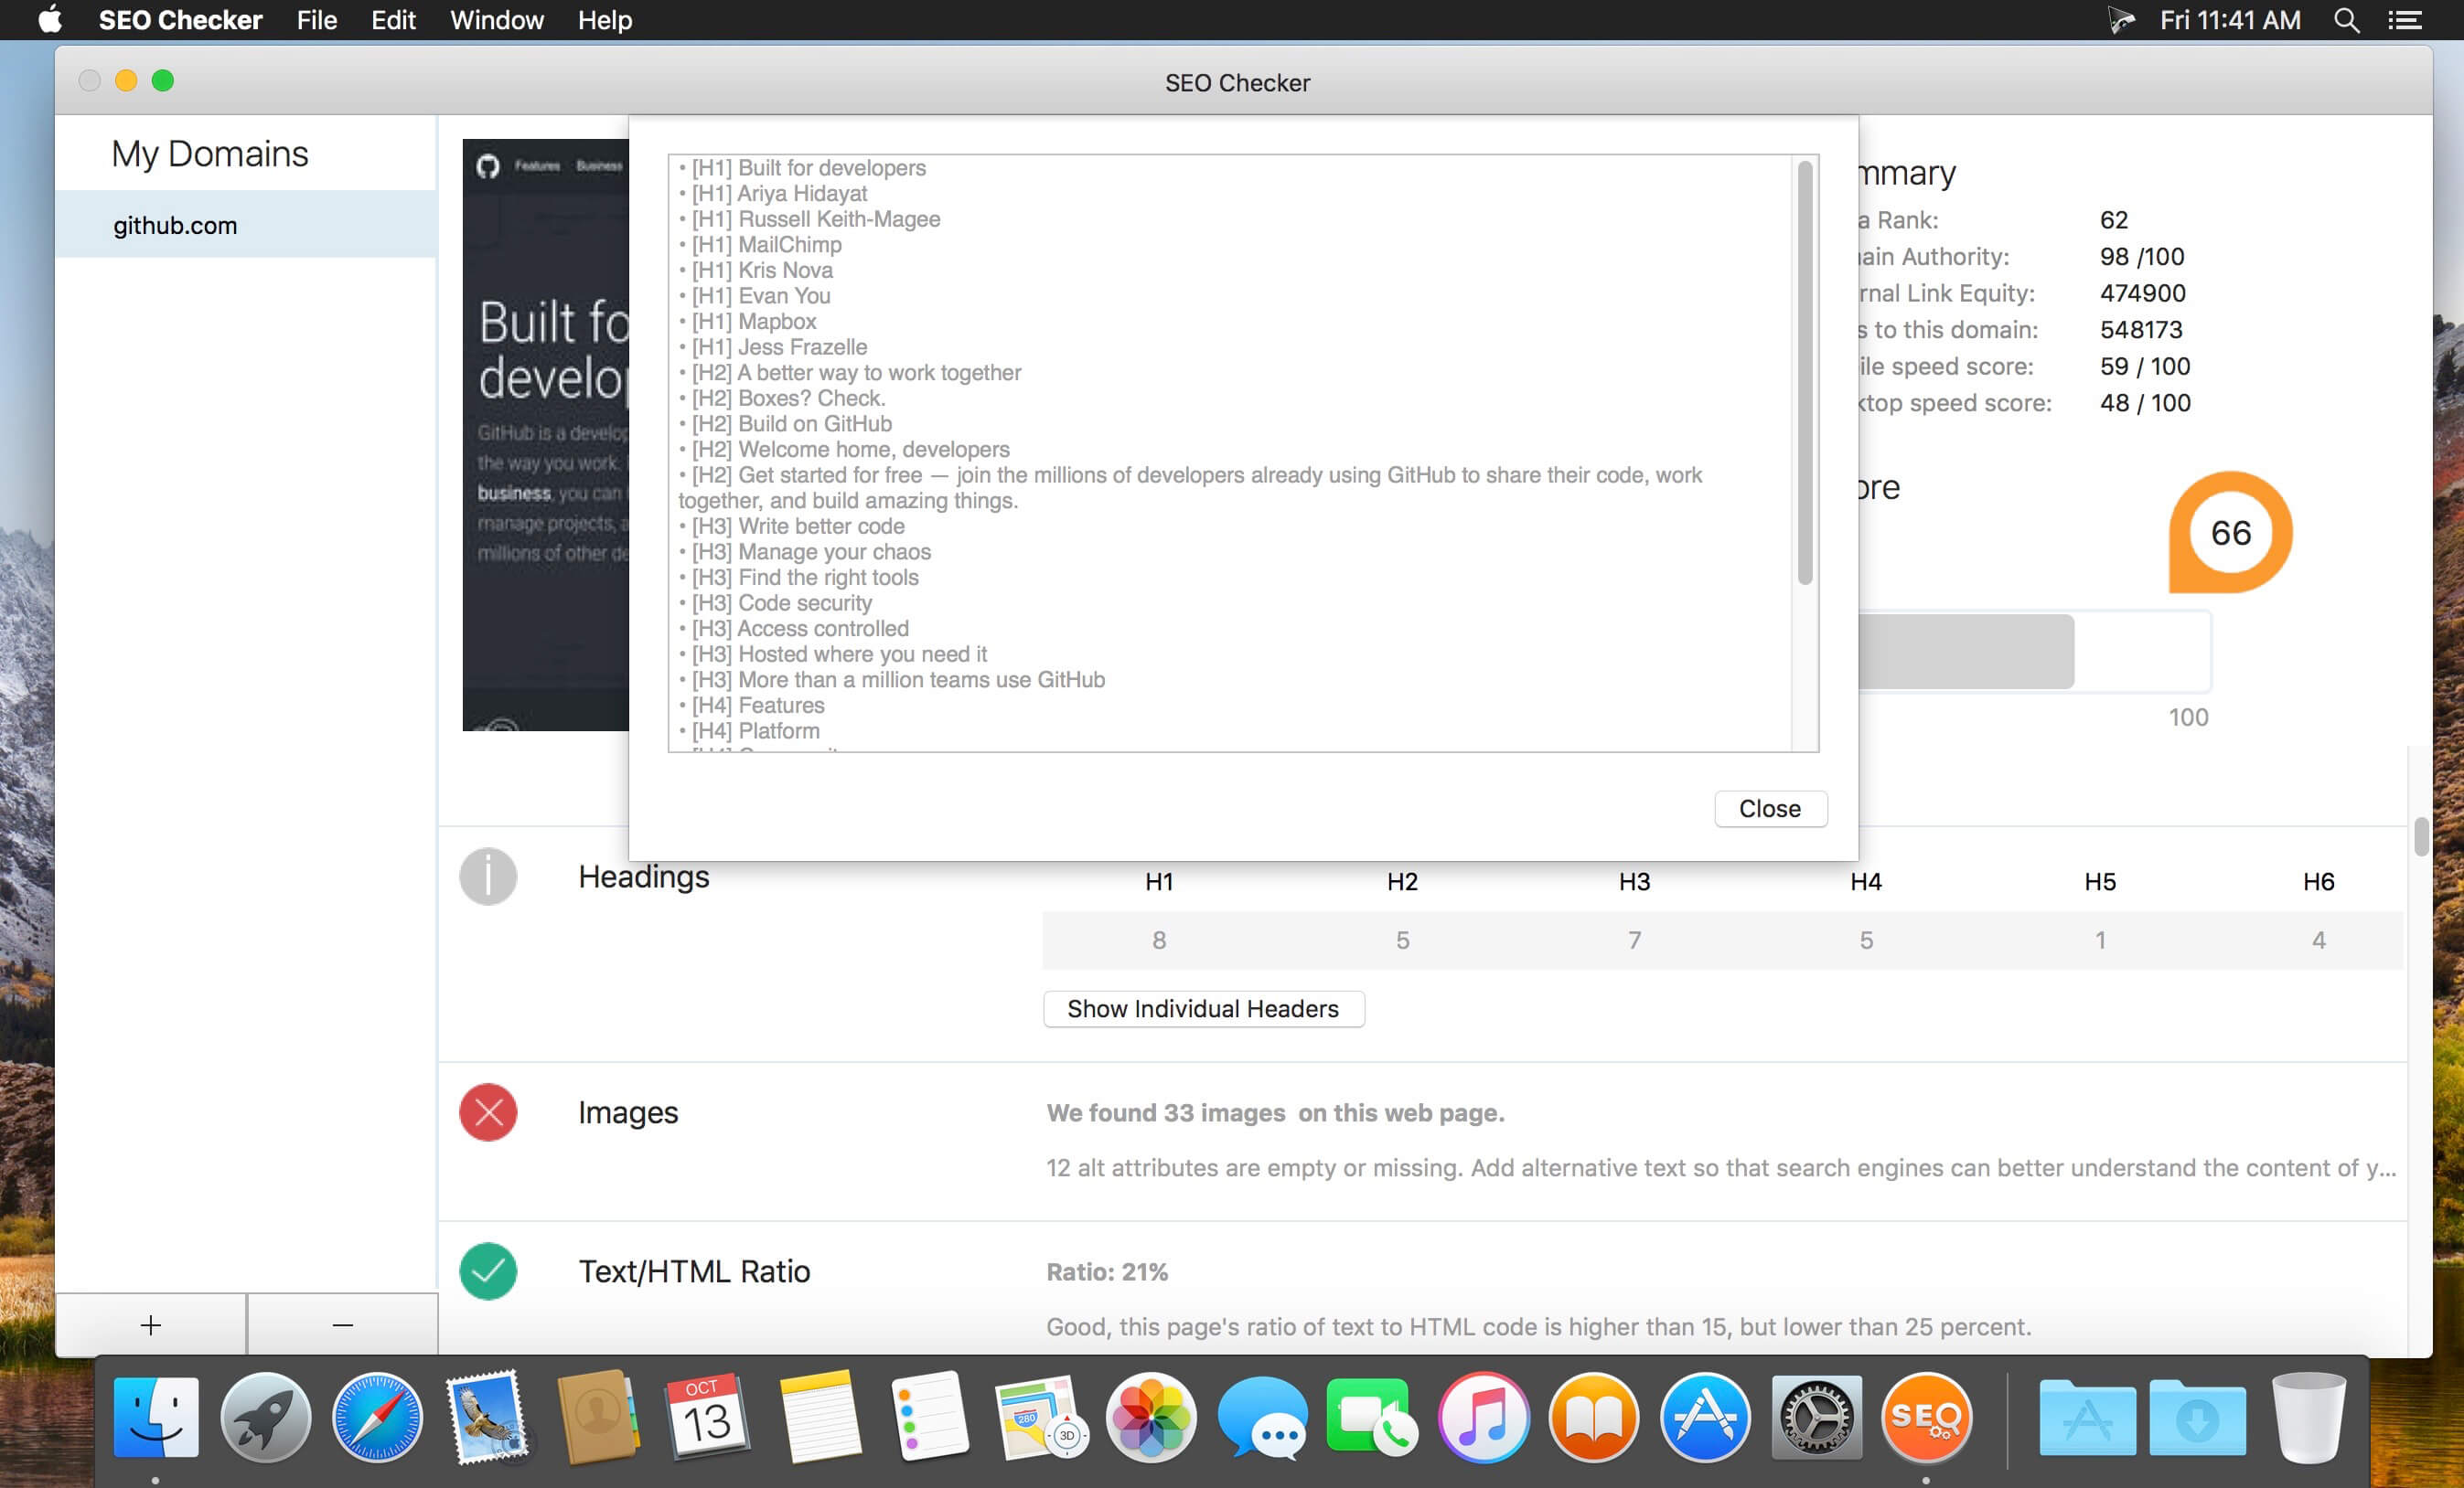The image size is (2464, 1488).
Task: Open Applications folder in Dock
Action: click(x=2087, y=1417)
